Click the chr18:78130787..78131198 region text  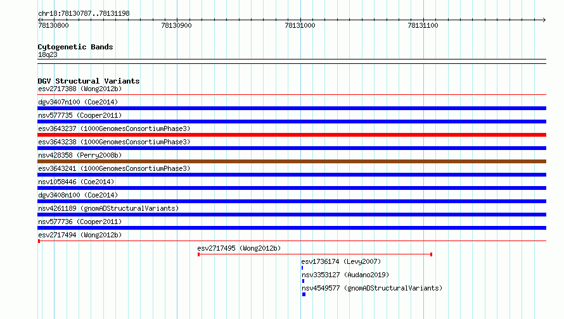point(84,13)
